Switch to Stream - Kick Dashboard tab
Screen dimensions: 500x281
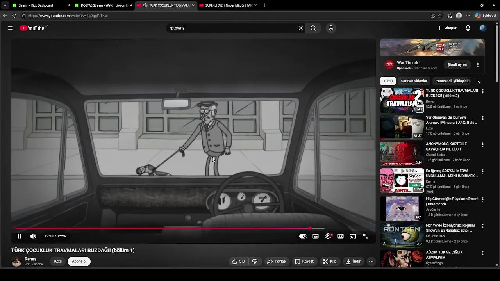pyautogui.click(x=41, y=5)
